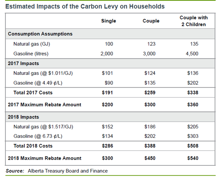Select the 2017 Maximum Rebate Amount label
Image resolution: width=223 pixels, height=177 pixels.
click(45, 105)
